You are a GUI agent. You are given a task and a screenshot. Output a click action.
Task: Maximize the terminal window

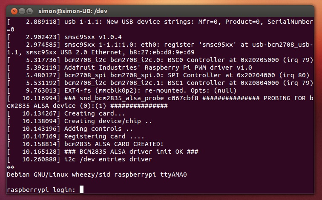[x=29, y=11]
